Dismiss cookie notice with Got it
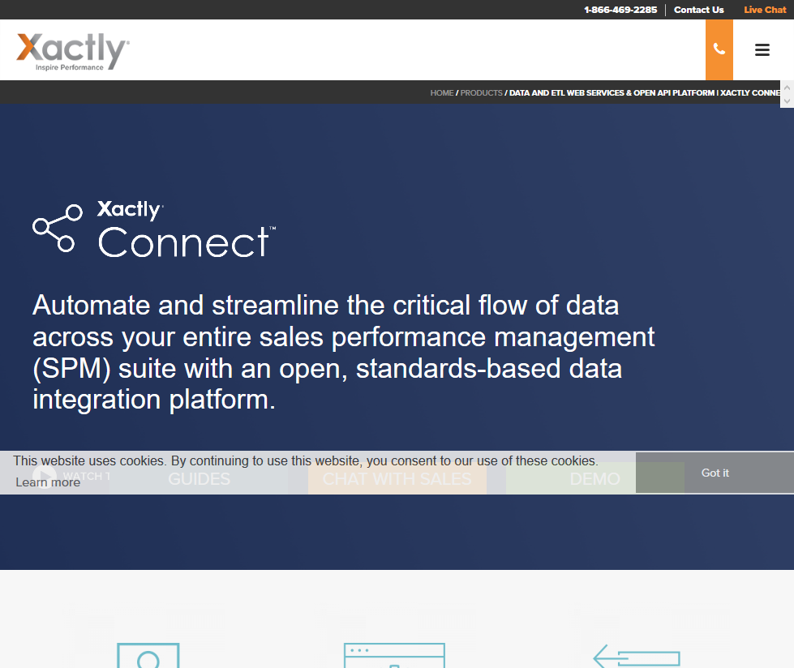 [715, 473]
